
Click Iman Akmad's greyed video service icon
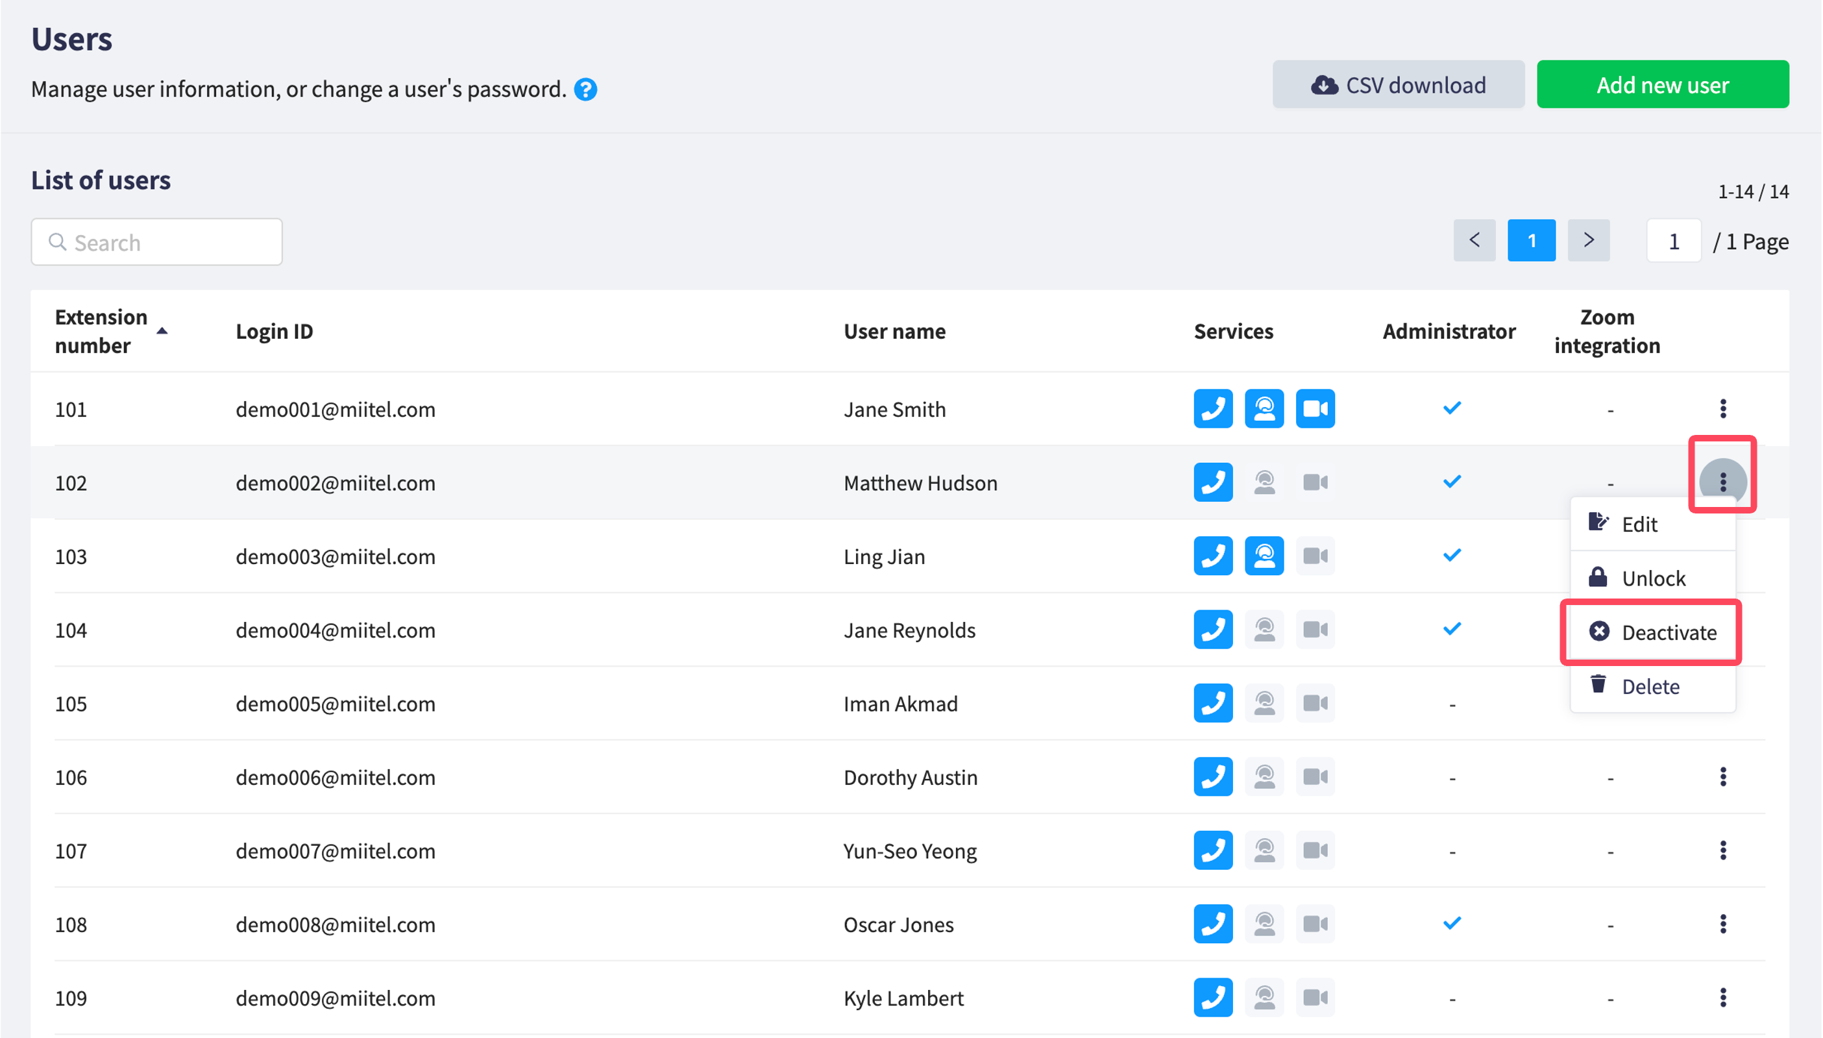click(x=1315, y=704)
